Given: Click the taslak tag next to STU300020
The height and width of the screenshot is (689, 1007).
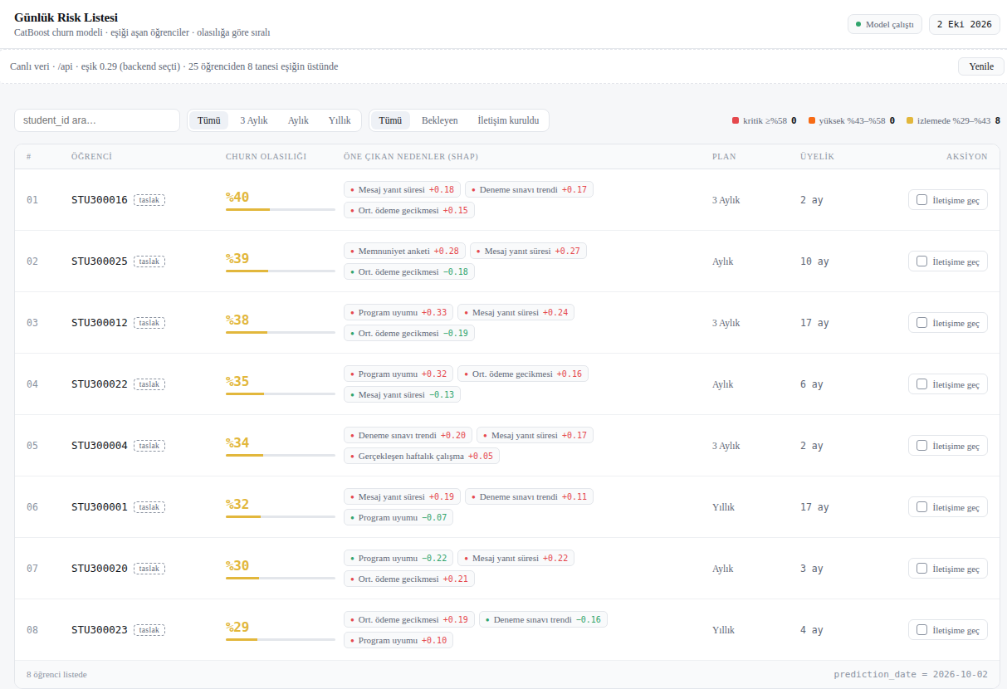Looking at the screenshot, I should tap(149, 568).
